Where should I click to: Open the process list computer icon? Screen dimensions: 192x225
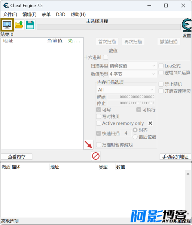(7, 25)
